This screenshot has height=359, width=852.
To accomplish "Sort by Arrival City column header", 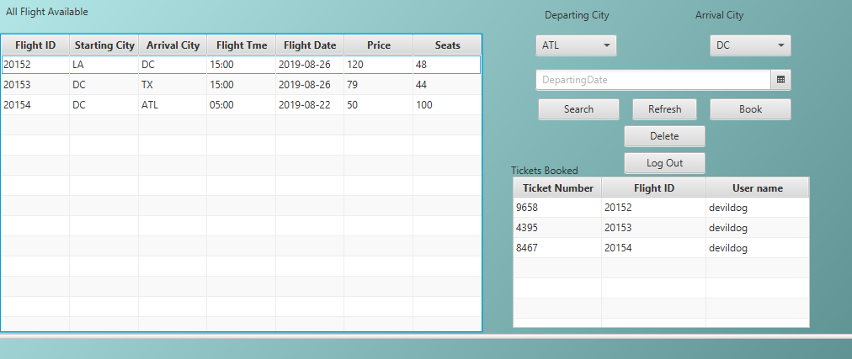I will 173,45.
